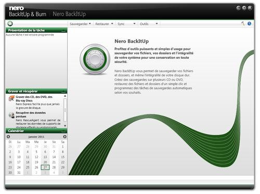
Task: Go to previous month in calendar
Action: [x=8, y=137]
